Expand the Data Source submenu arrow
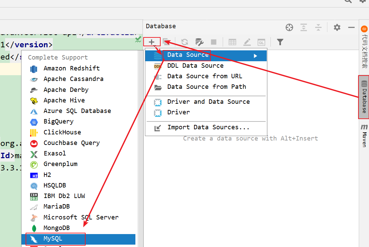The image size is (369, 247). point(255,56)
